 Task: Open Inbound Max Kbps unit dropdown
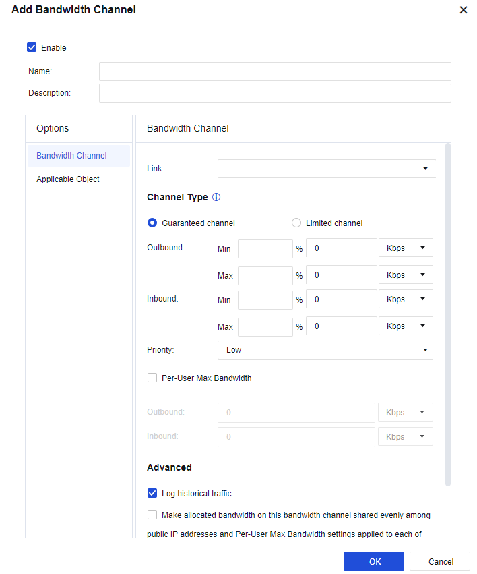[406, 326]
